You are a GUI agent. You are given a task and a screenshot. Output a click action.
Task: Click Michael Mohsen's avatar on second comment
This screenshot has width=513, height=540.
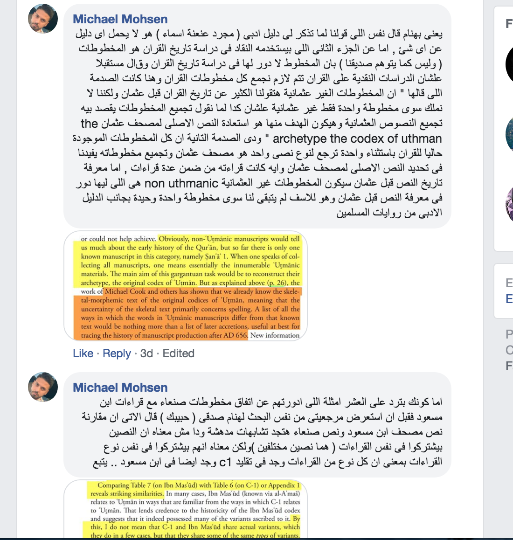[43, 387]
